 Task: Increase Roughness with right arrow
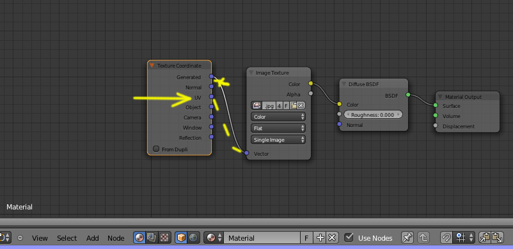398,115
